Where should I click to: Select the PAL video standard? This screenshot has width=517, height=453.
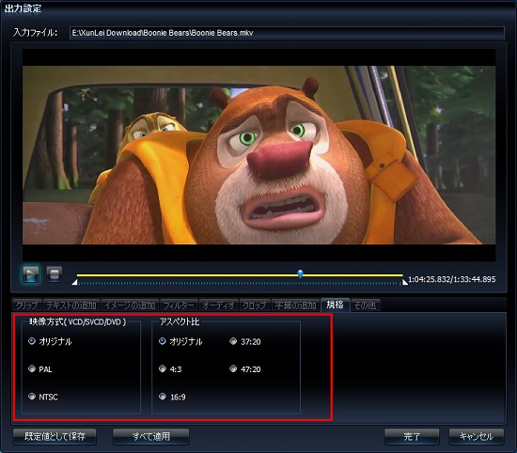tap(40, 369)
